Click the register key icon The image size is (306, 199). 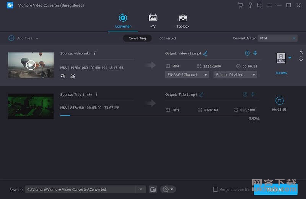coord(250,5)
